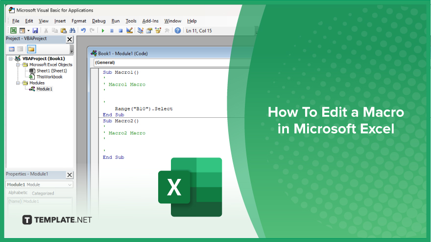Switch to Alphabetic properties tab

18,193
